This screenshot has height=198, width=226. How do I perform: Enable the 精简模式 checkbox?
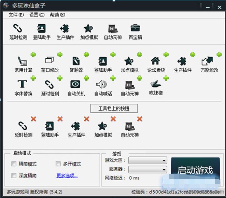pos(14,164)
